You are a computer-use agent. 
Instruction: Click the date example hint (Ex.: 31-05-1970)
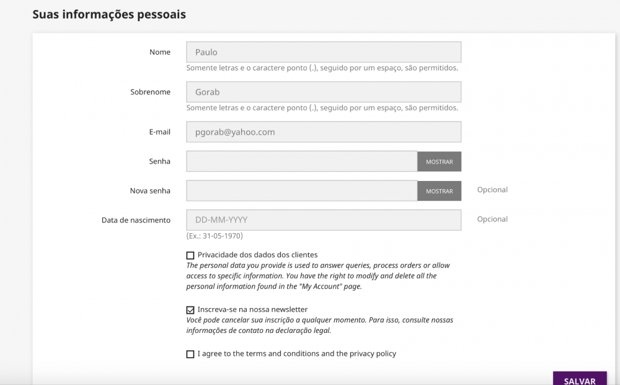click(x=215, y=236)
